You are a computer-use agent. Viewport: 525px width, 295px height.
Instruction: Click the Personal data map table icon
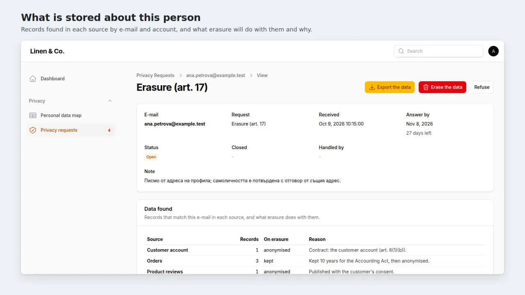pyautogui.click(x=33, y=116)
